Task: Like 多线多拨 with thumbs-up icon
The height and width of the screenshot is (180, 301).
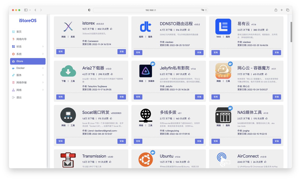Action: 189,118
